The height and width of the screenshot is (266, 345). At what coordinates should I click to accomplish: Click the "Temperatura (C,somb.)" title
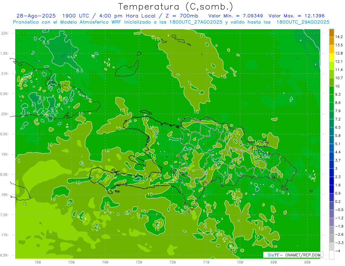click(x=175, y=7)
